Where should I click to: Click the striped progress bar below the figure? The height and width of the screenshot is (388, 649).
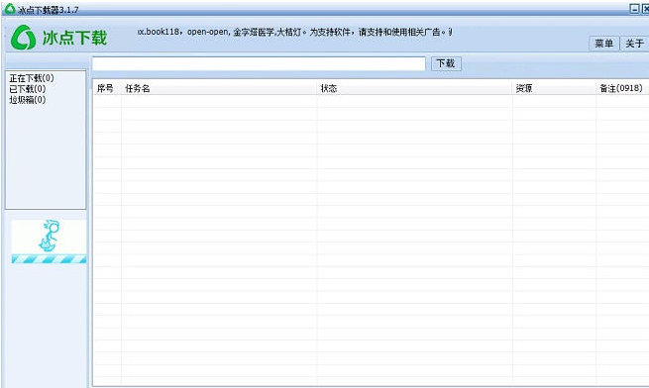(x=49, y=259)
